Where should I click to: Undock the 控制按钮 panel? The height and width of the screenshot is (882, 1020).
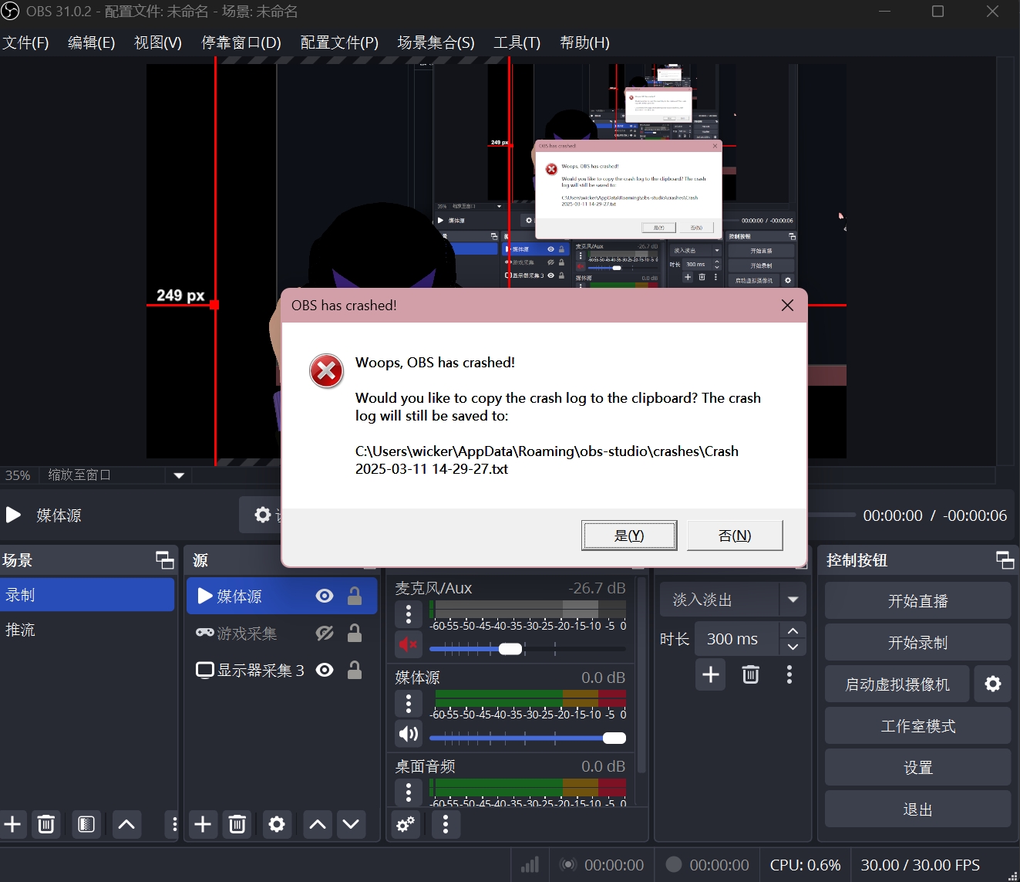(1005, 560)
